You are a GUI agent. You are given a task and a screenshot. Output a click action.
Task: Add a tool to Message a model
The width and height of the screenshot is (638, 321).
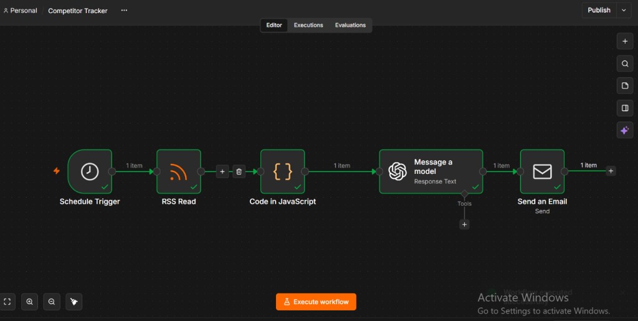[464, 224]
